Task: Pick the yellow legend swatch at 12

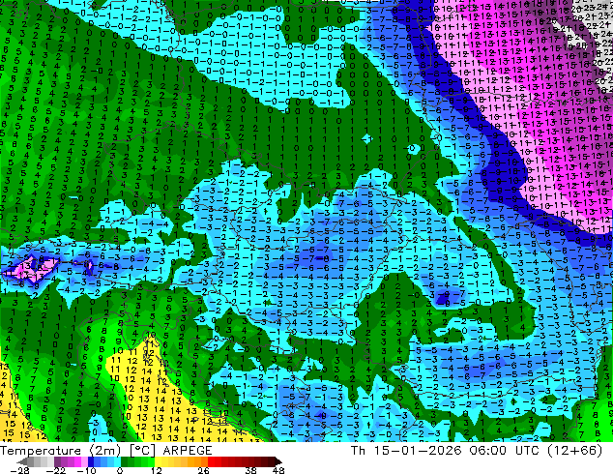Action: coord(159,461)
